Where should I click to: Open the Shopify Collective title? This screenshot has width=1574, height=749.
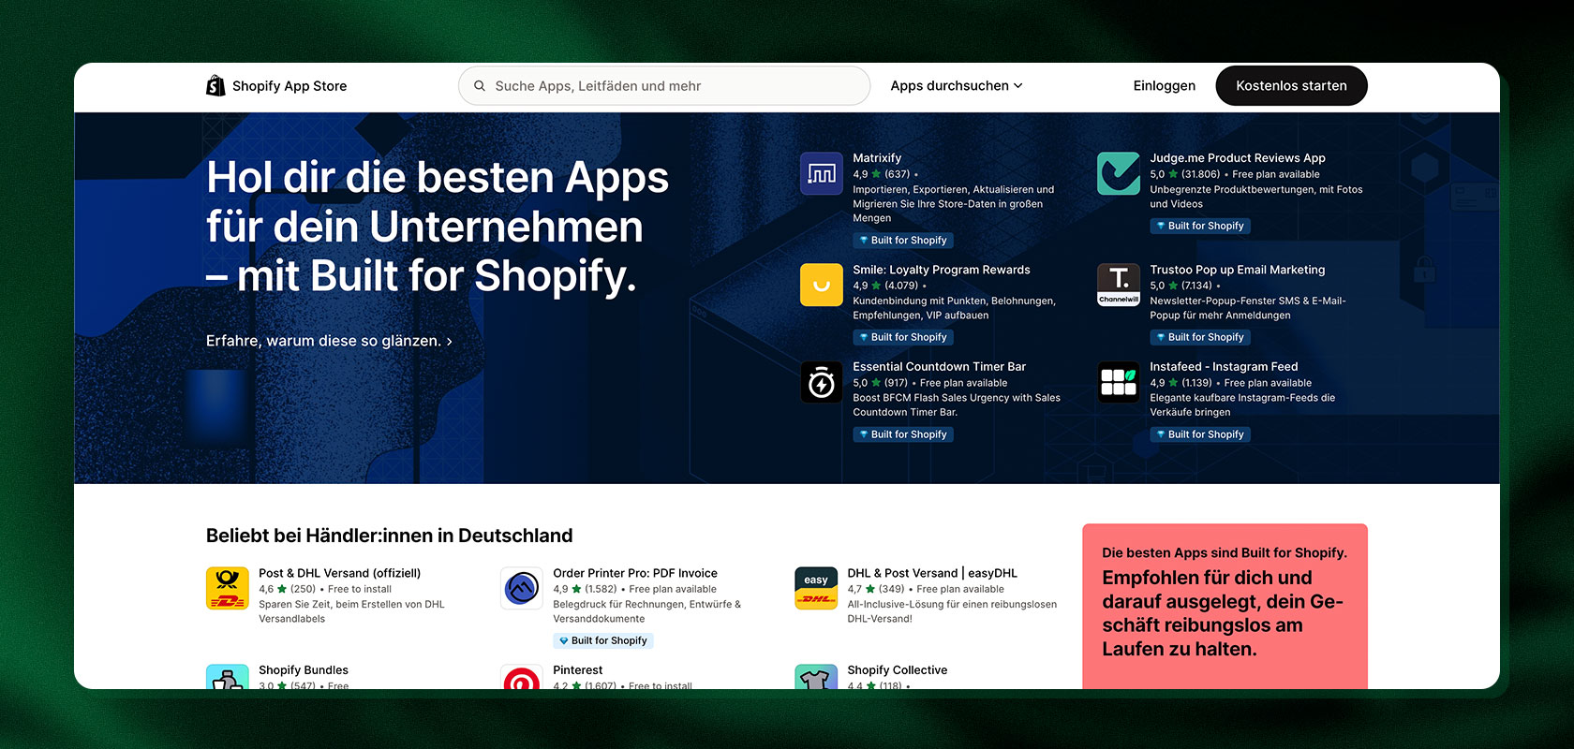click(x=898, y=670)
